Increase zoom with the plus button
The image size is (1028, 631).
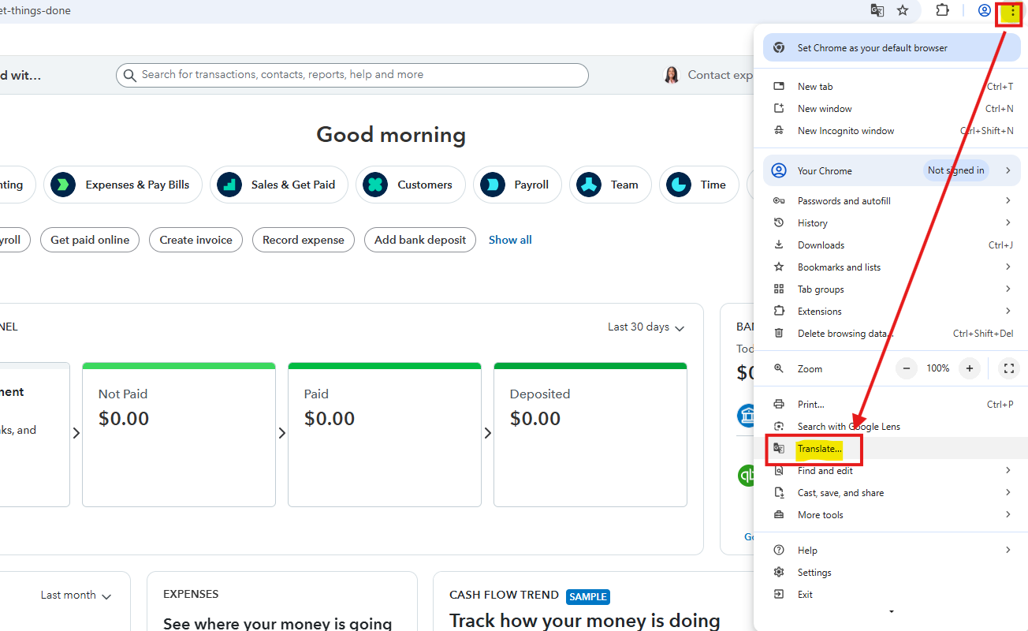point(969,368)
